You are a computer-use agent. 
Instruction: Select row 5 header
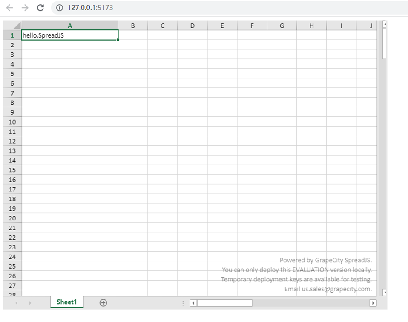pyautogui.click(x=12, y=74)
